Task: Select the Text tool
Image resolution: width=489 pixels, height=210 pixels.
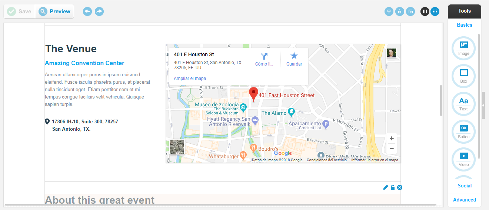Action: (x=464, y=103)
